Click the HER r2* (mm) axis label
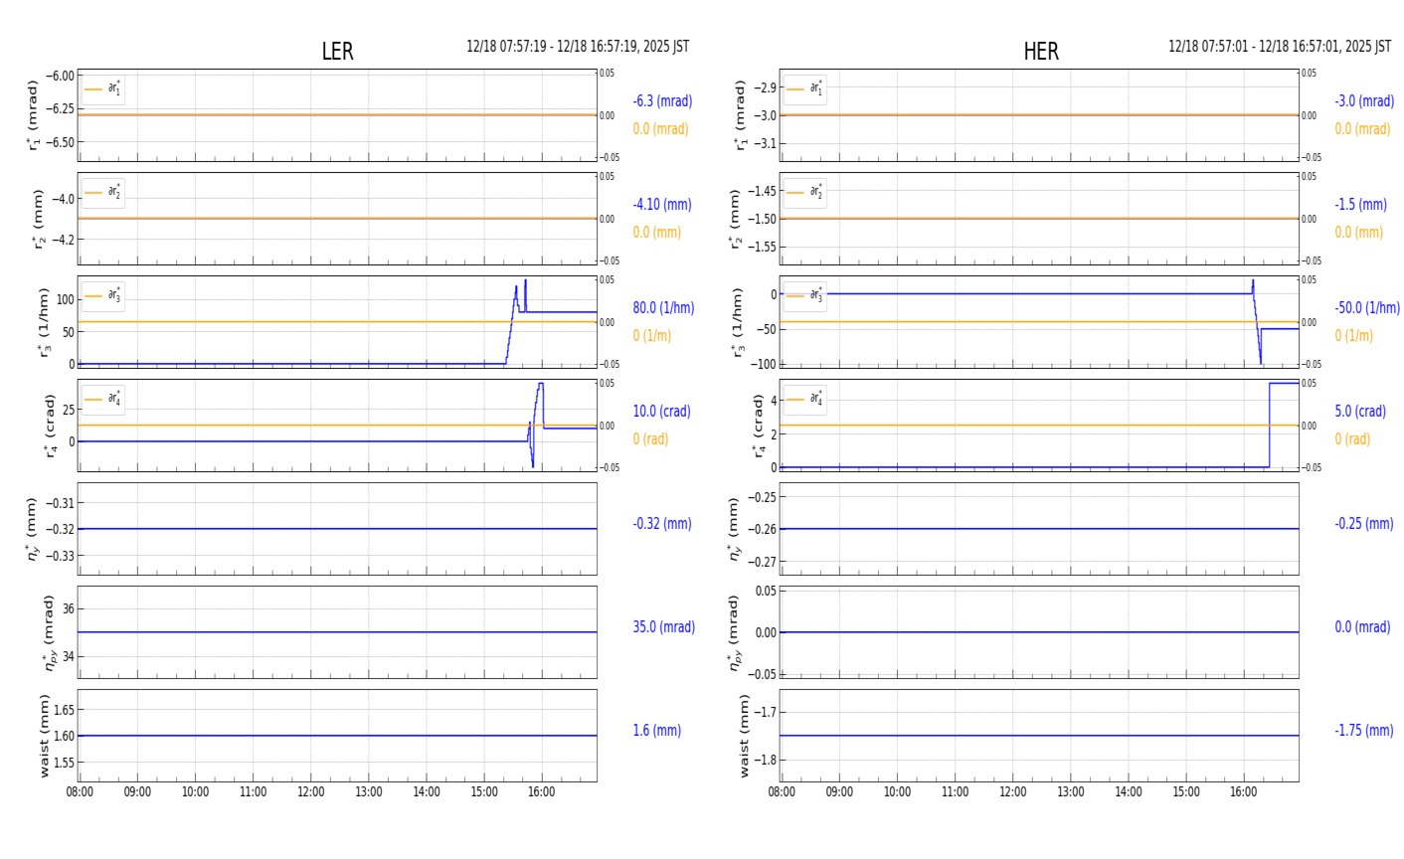 coord(736,220)
